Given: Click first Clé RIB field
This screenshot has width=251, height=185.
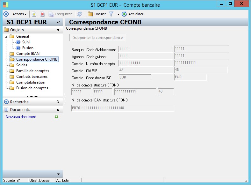Looking at the screenshot, I should (x=146, y=70).
